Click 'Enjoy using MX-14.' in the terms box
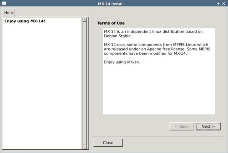Image resolution: width=228 pixels, height=153 pixels. click(122, 62)
